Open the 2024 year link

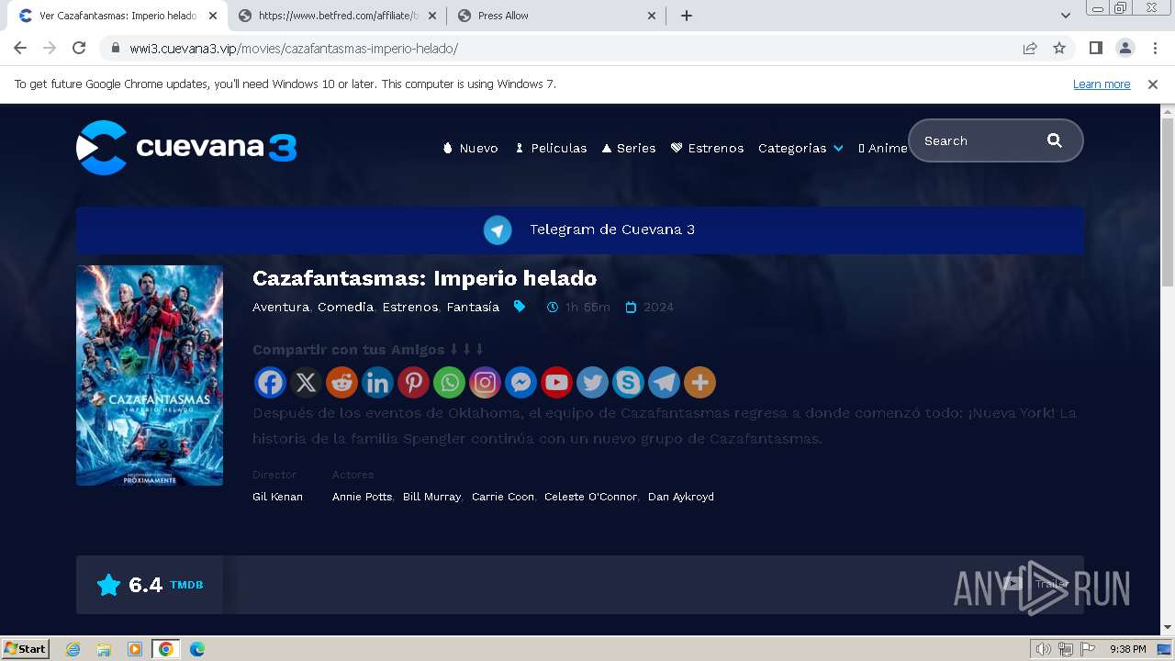tap(658, 307)
